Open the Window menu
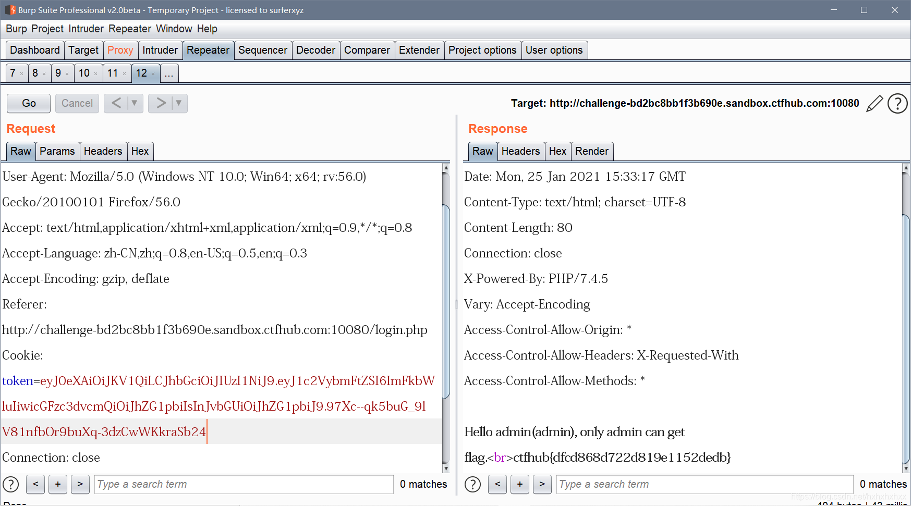The width and height of the screenshot is (911, 506). [174, 29]
